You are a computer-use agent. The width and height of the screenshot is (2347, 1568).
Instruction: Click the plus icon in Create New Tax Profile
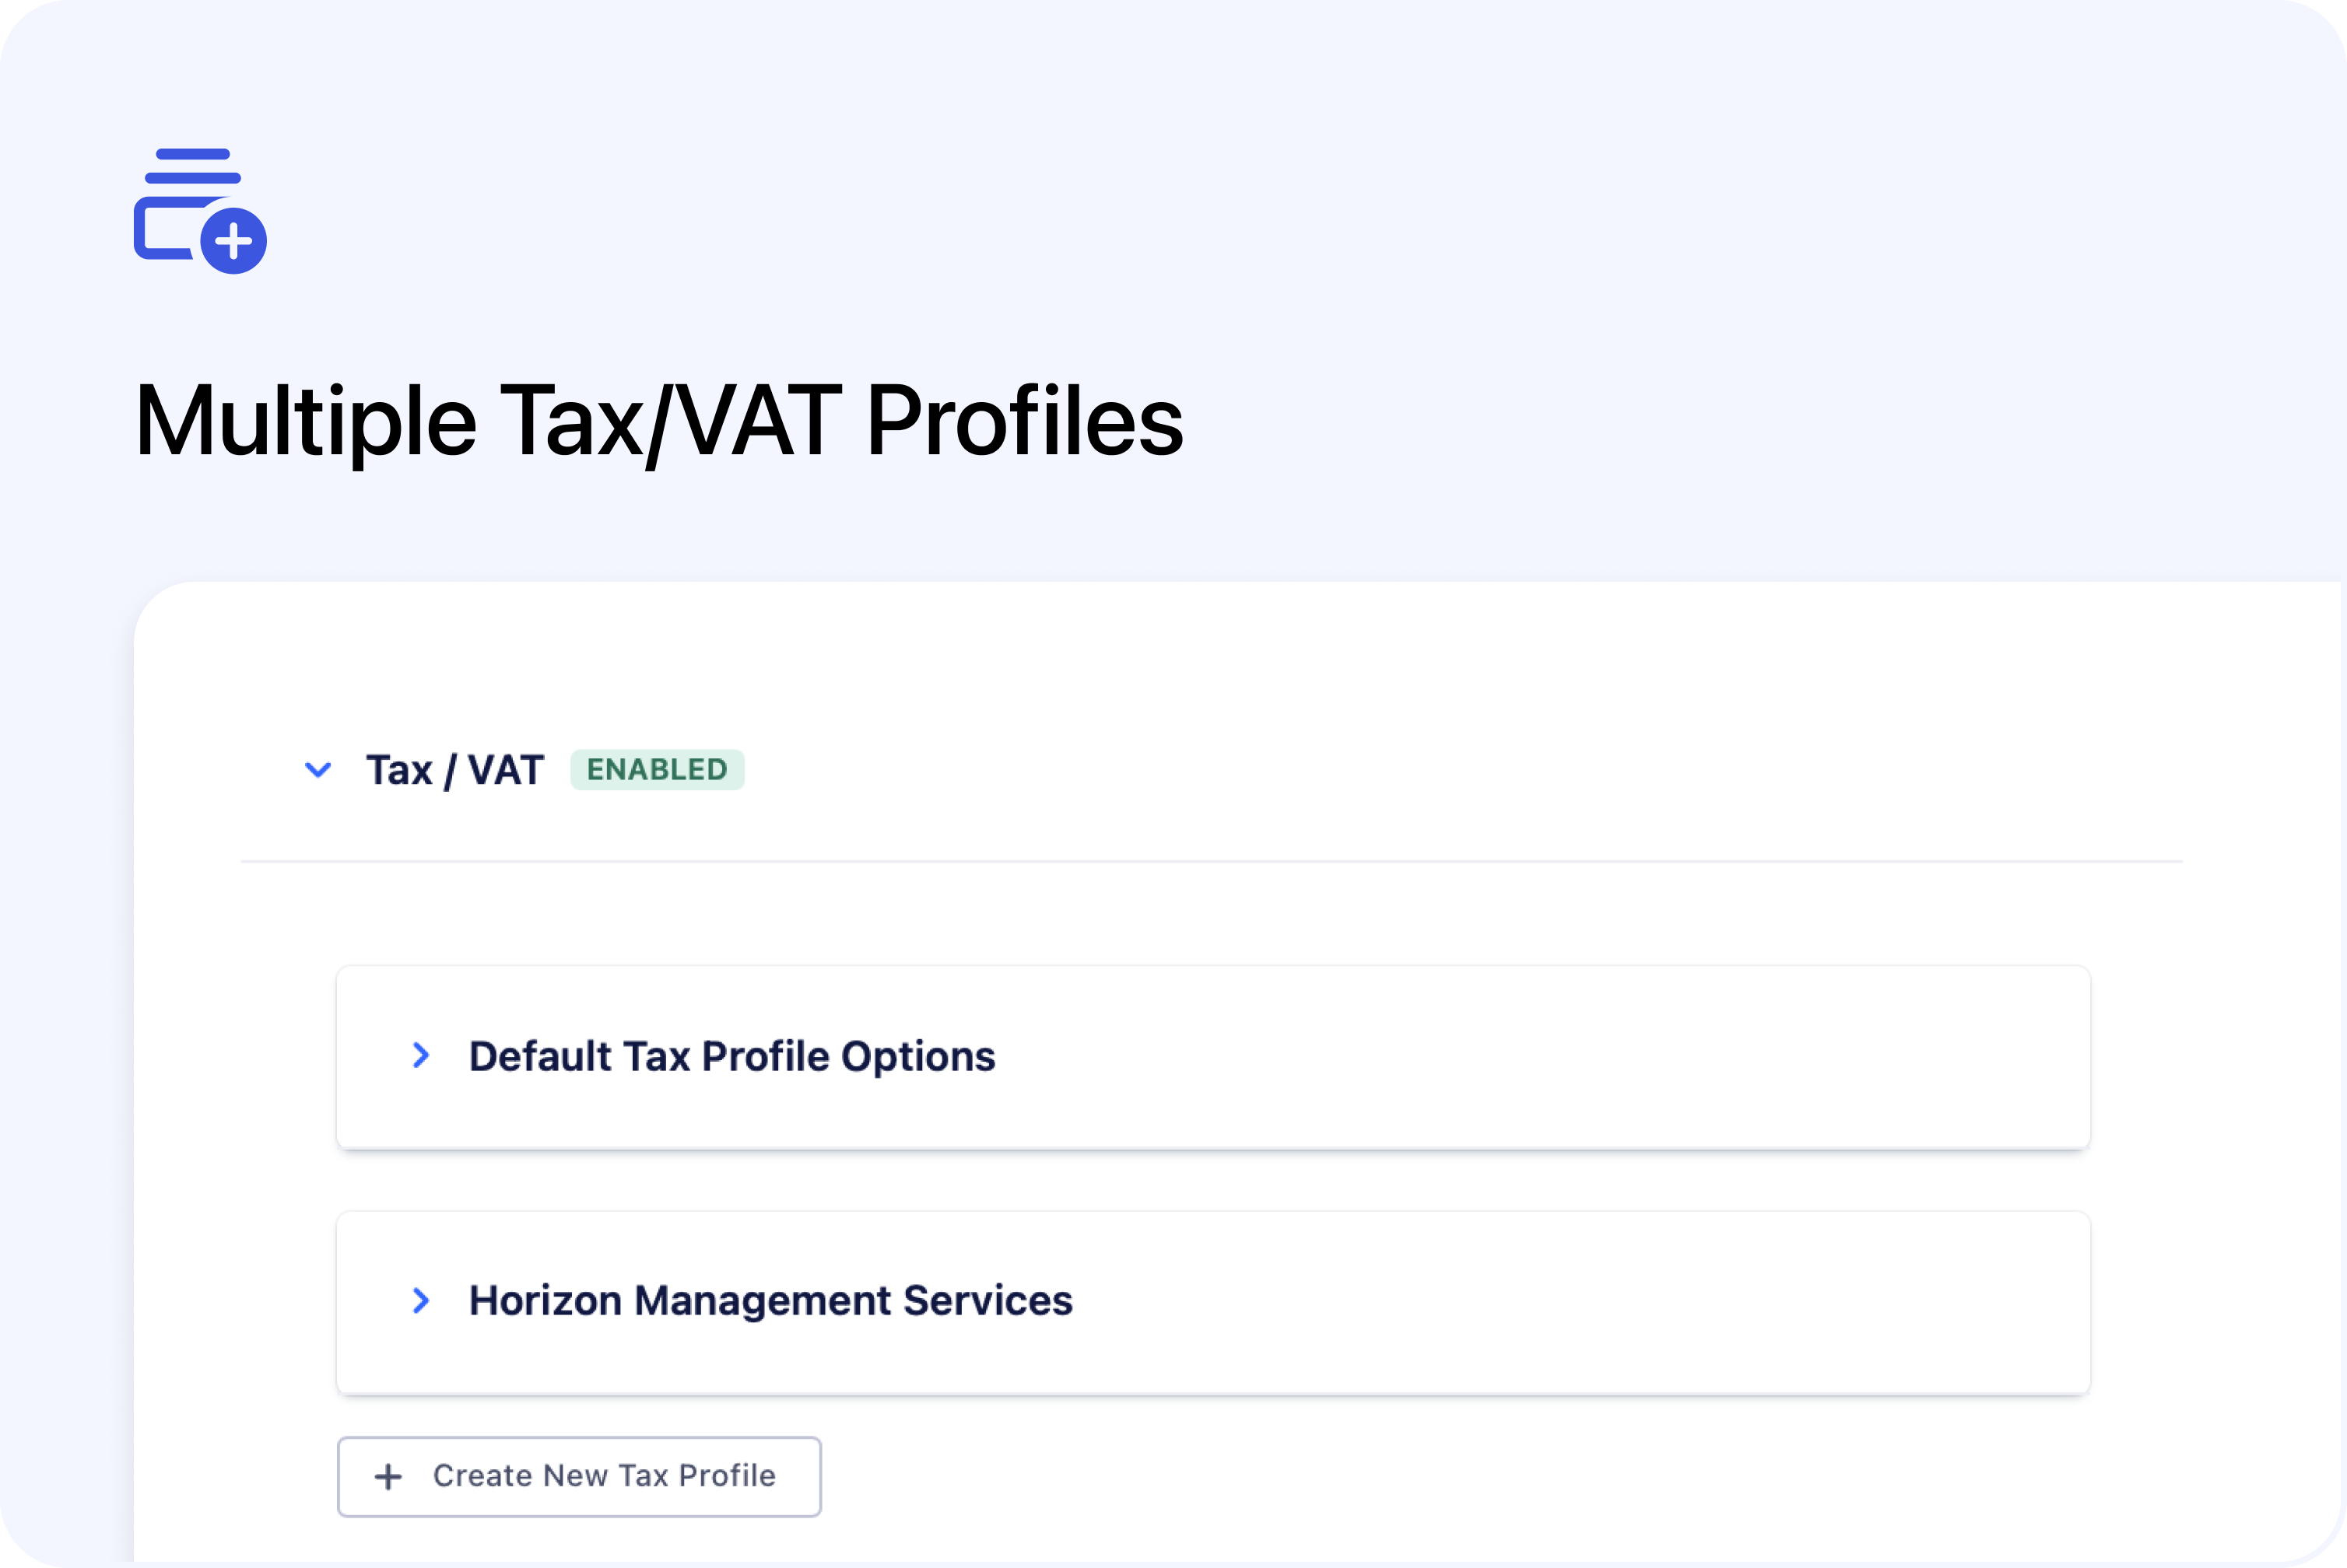click(x=388, y=1477)
